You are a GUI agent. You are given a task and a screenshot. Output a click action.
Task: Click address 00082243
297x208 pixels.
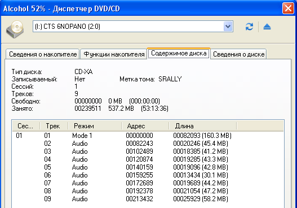(x=139, y=144)
